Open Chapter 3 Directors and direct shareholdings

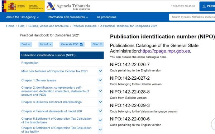tap(51, 102)
